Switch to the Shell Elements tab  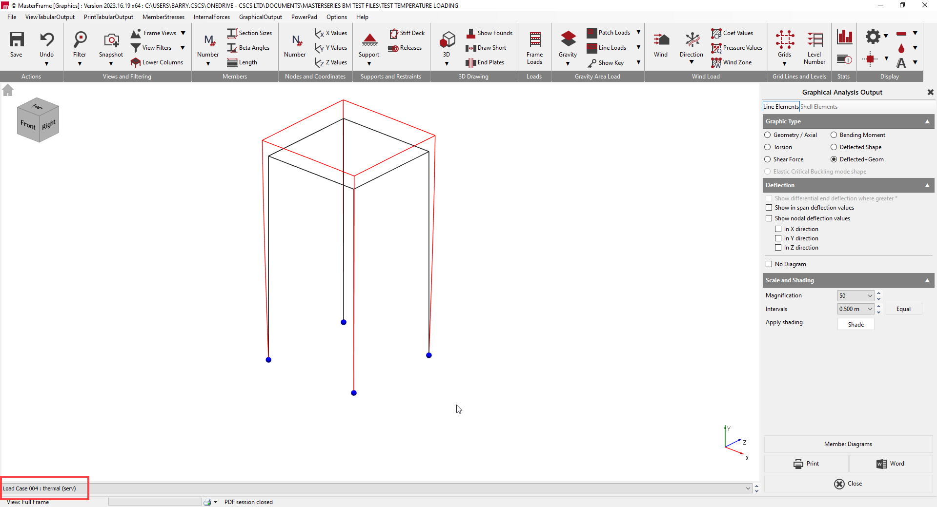tap(819, 107)
